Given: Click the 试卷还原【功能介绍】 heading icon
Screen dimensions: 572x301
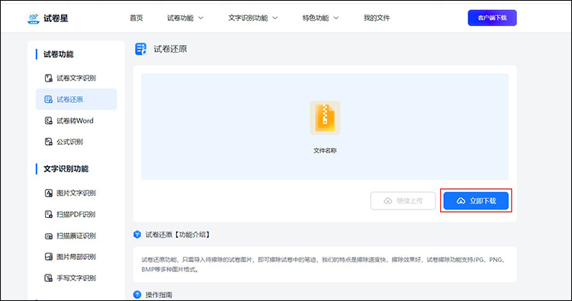Looking at the screenshot, I should click(x=137, y=235).
